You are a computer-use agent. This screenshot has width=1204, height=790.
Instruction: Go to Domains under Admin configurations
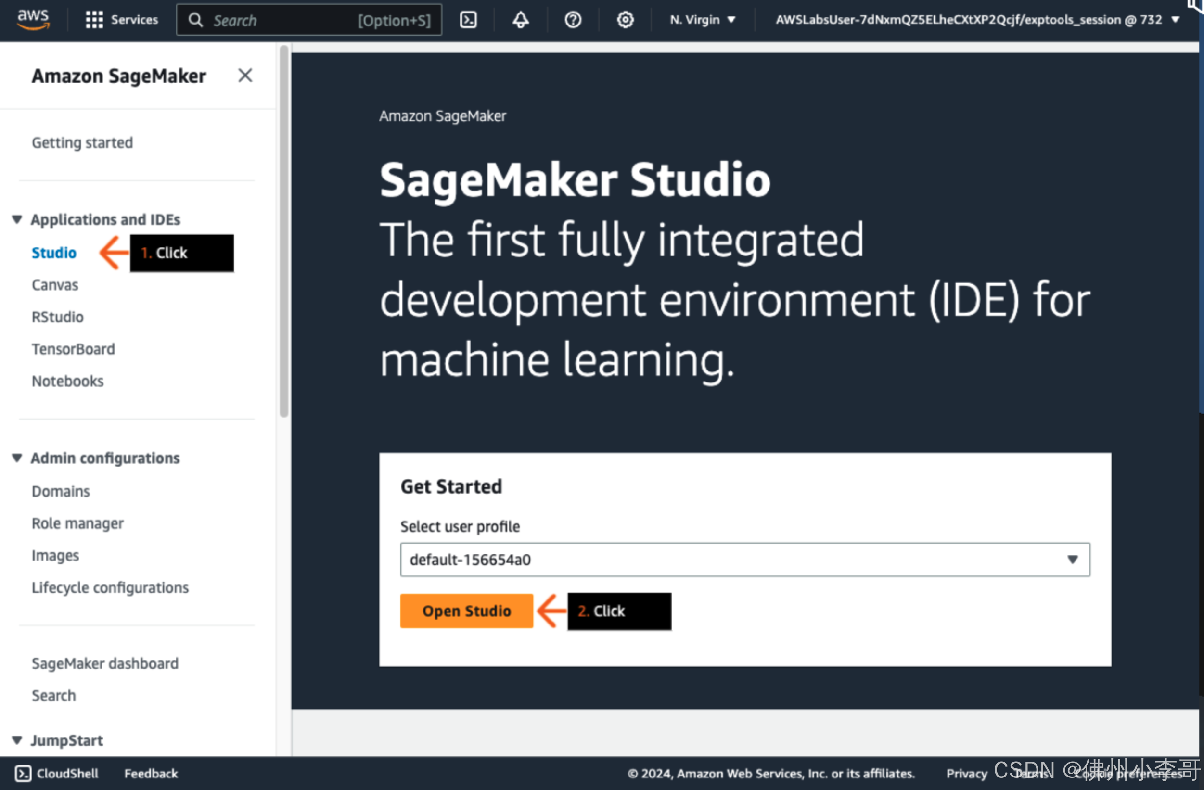pyautogui.click(x=60, y=491)
